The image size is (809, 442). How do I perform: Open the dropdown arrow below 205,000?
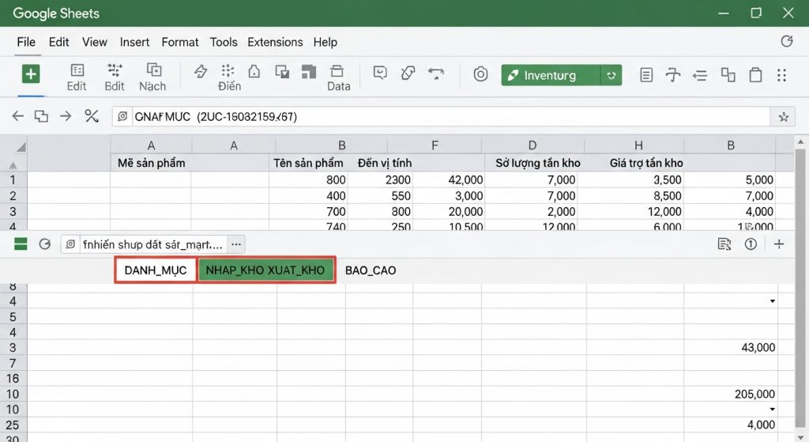pyautogui.click(x=773, y=410)
